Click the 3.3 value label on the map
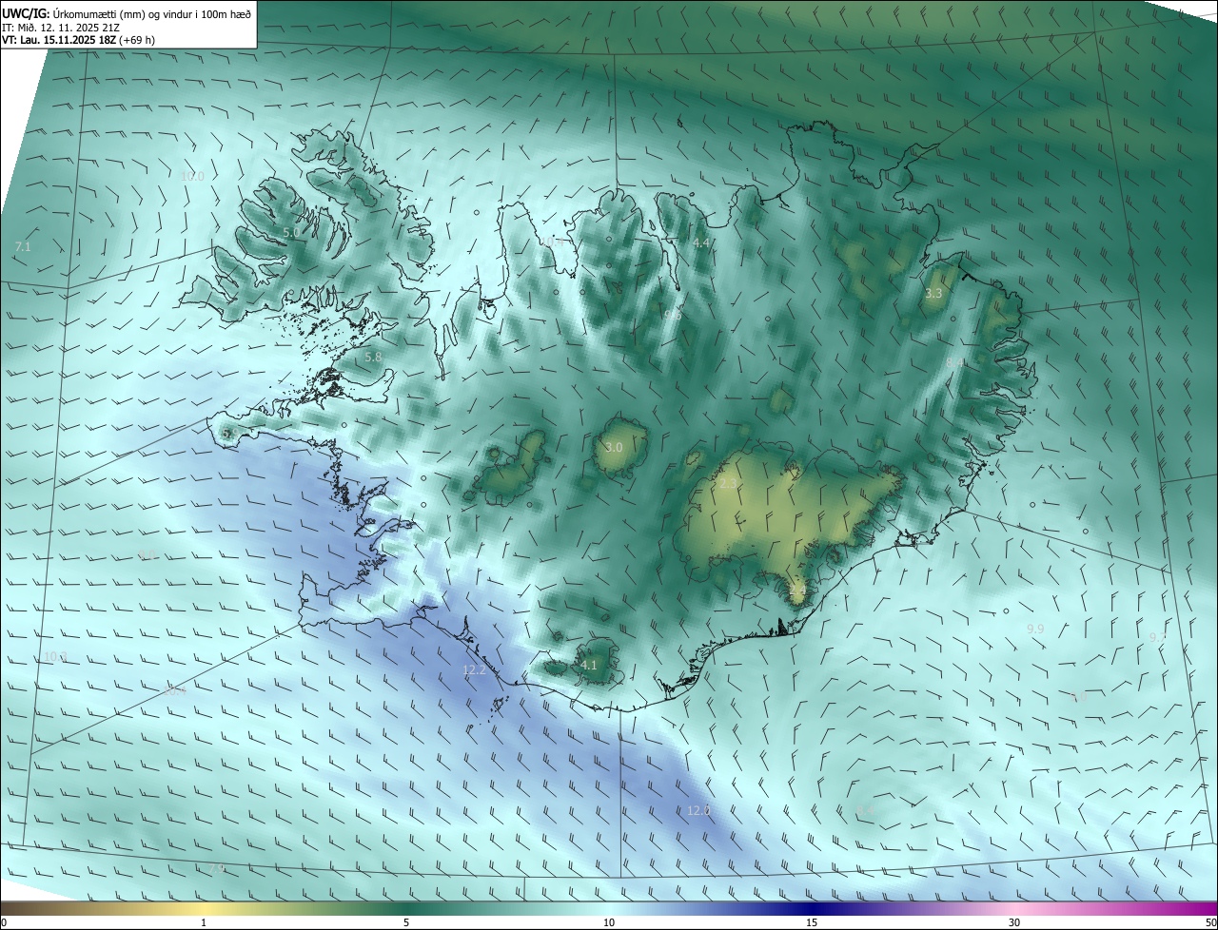Viewport: 1218px width, 930px height. click(x=933, y=293)
